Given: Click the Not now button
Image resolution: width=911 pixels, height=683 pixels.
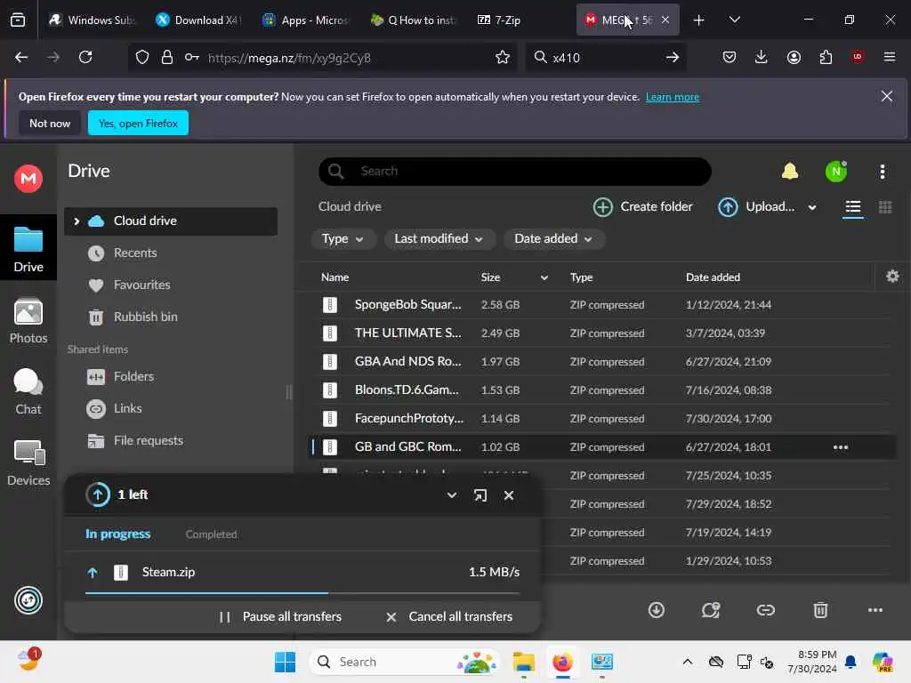Looking at the screenshot, I should tap(50, 123).
